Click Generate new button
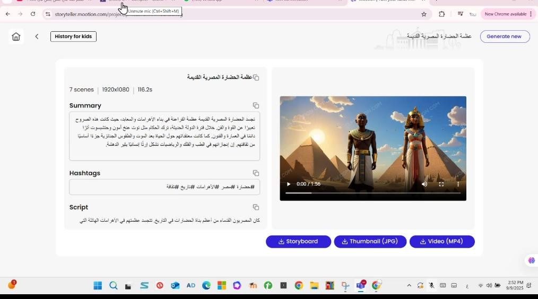This screenshot has width=538, height=299. 504,37
